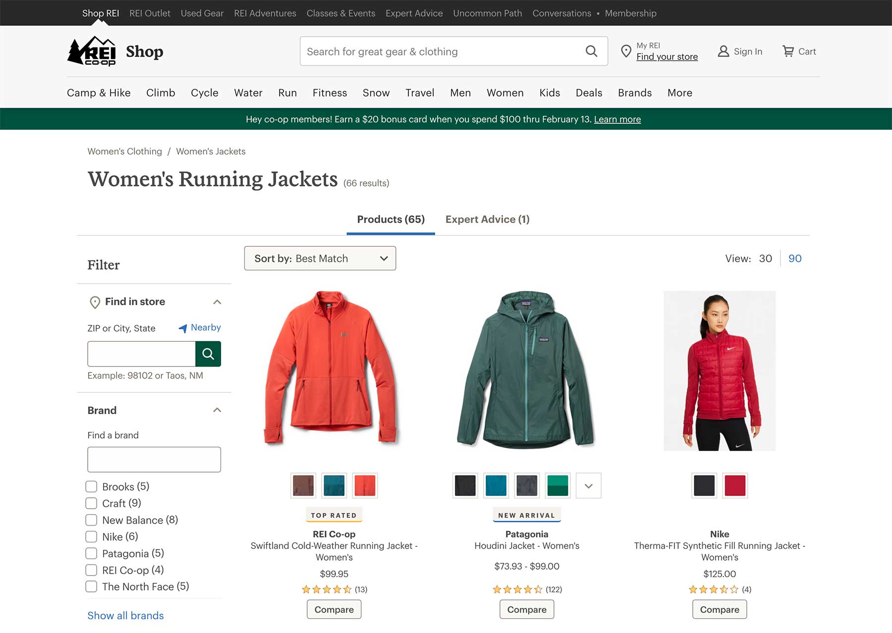
Task: Select black swatch for Houdini Jacket
Action: [x=465, y=486]
